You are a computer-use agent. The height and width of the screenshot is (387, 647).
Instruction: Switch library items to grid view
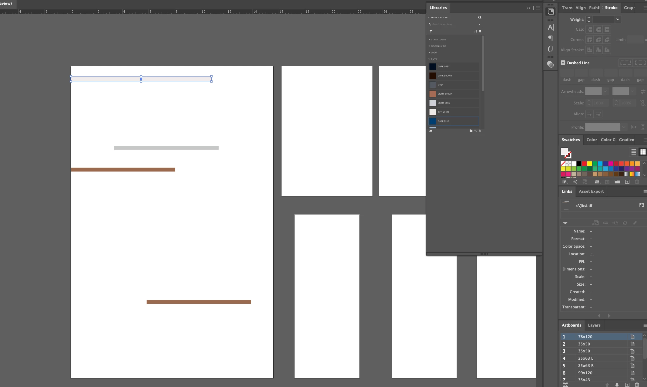click(x=480, y=31)
